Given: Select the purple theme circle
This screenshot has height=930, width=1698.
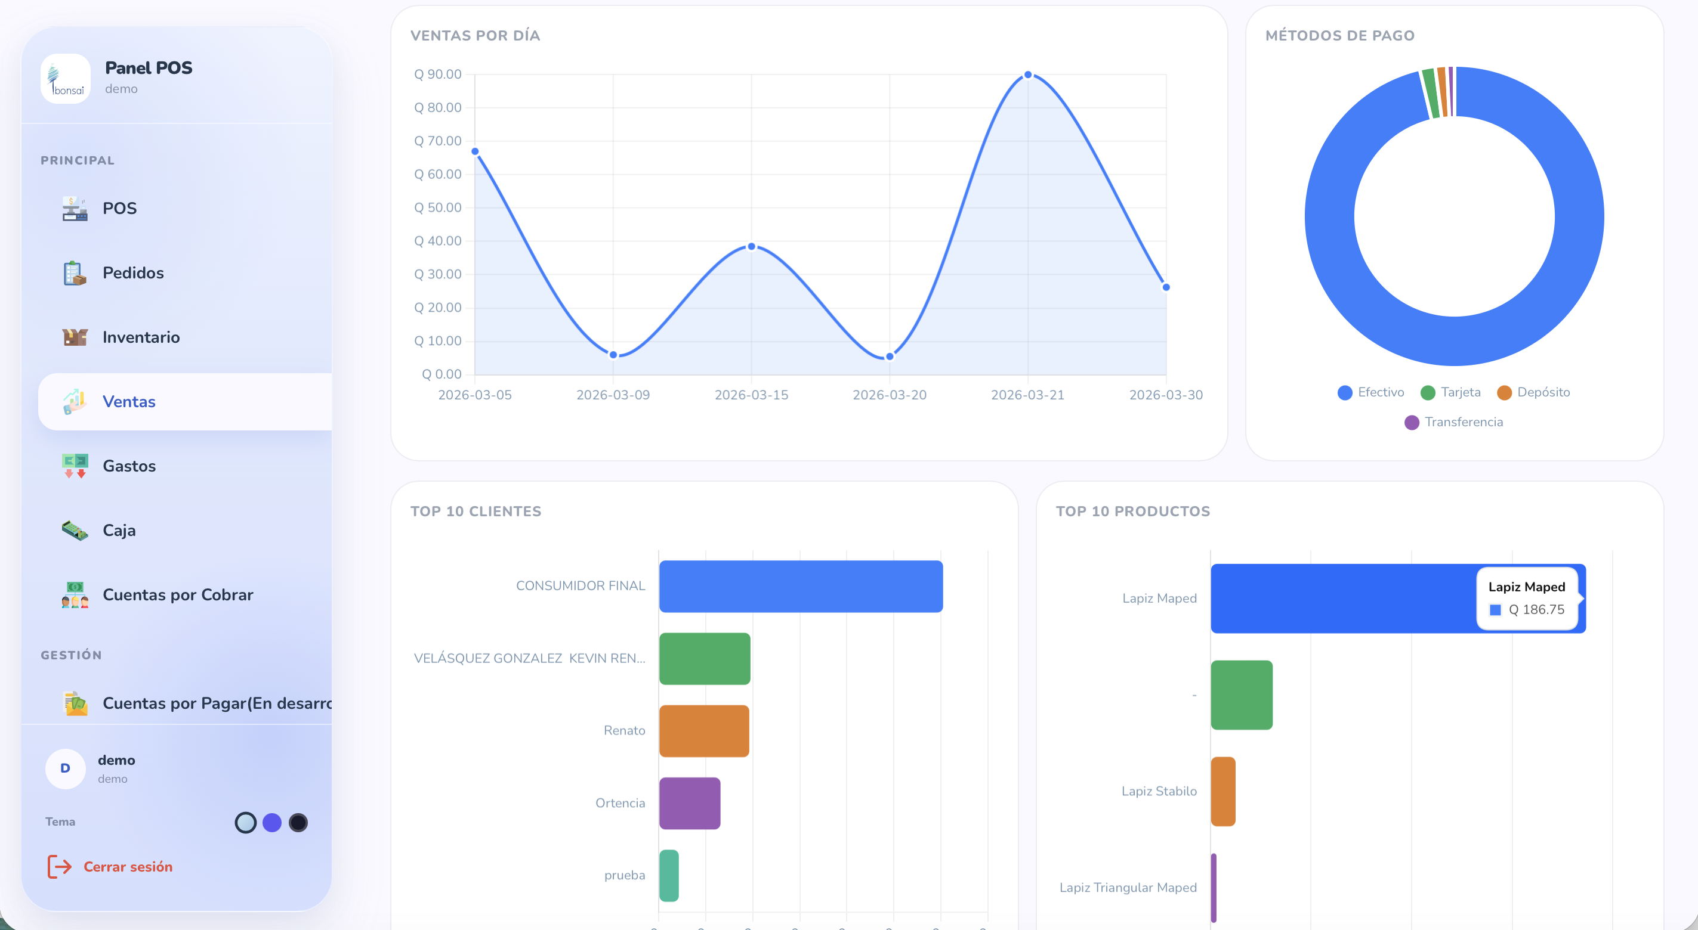Looking at the screenshot, I should click(x=271, y=823).
